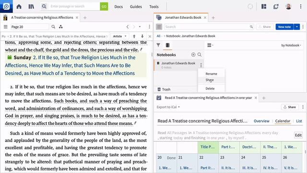Click the All breadcrumb link
The width and height of the screenshot is (307, 173).
tap(158, 36)
